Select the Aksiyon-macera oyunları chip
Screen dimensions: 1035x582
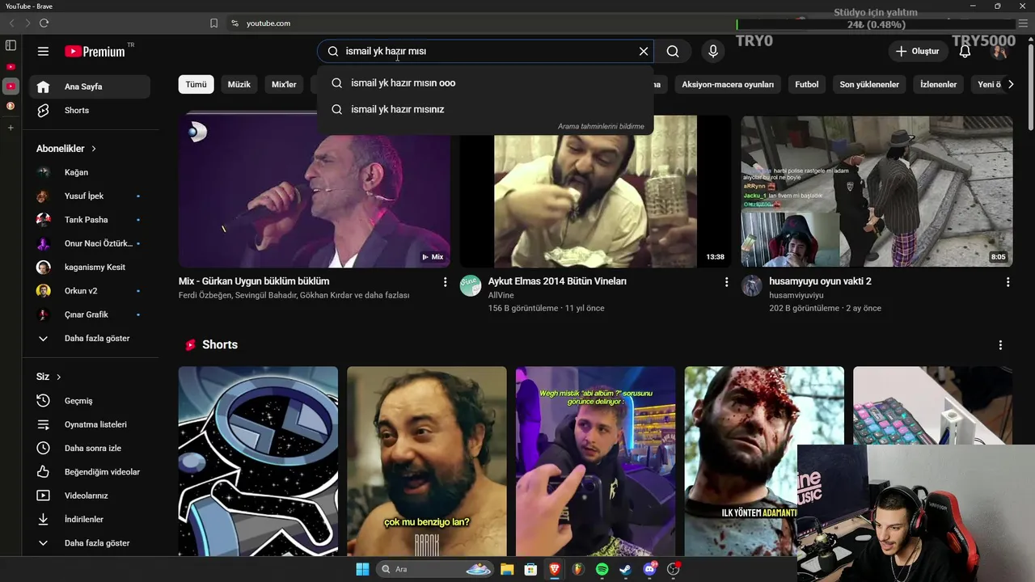coord(727,84)
